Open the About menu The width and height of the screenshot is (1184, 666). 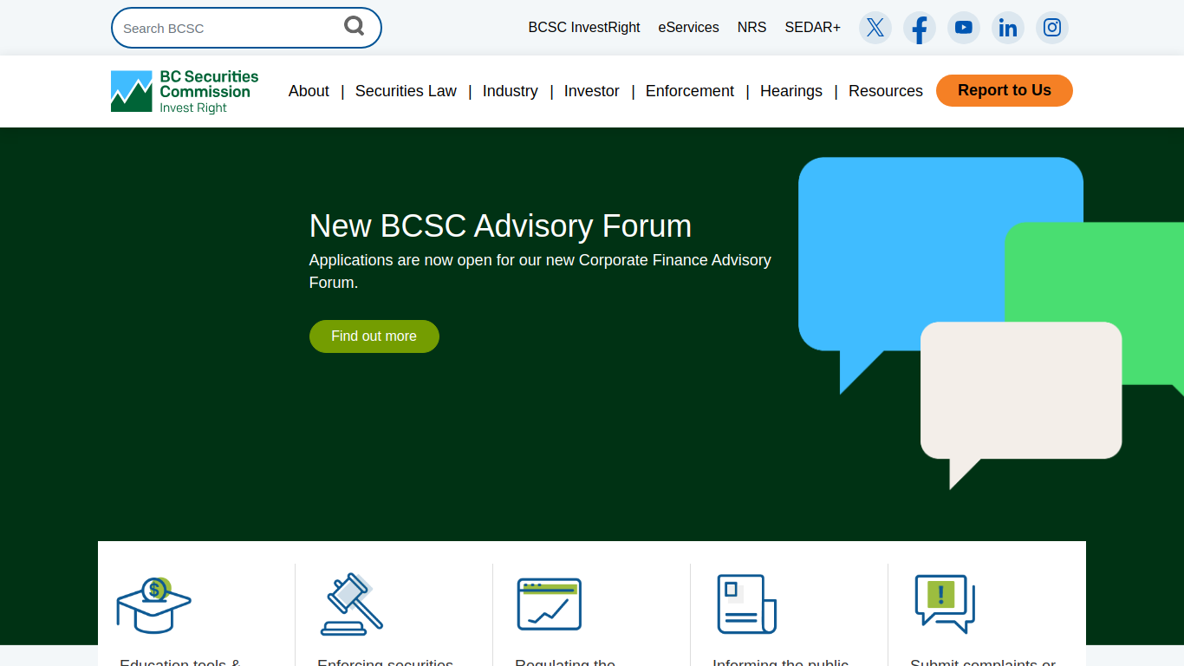(309, 91)
